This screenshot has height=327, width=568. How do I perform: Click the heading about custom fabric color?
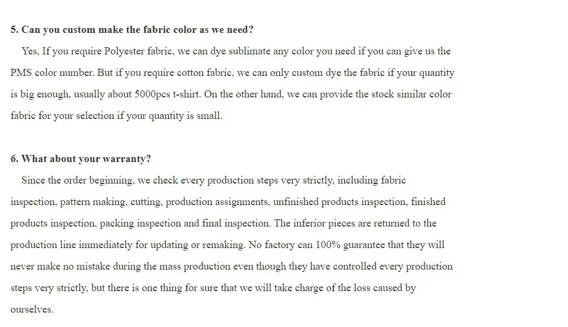coord(132,30)
